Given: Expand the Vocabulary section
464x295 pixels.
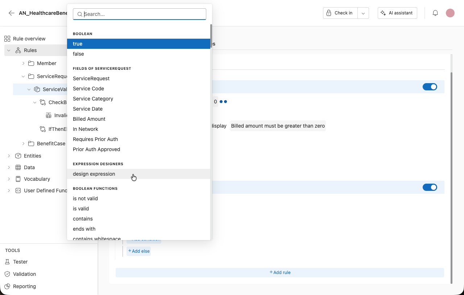Looking at the screenshot, I should coord(9,179).
